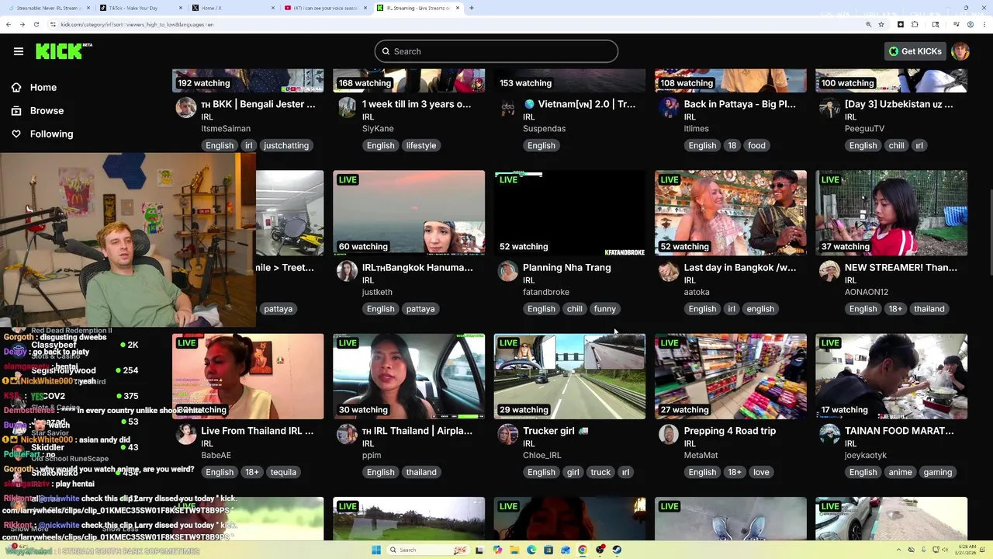Click the love tag on MetaMat

coord(761,472)
